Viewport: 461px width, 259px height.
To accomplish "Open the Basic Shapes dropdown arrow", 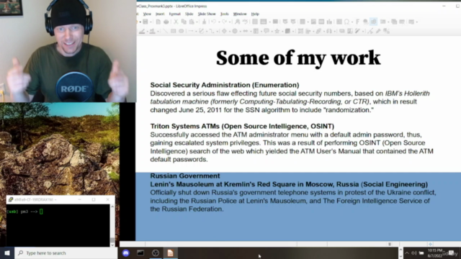I will pyautogui.click(x=229, y=32).
